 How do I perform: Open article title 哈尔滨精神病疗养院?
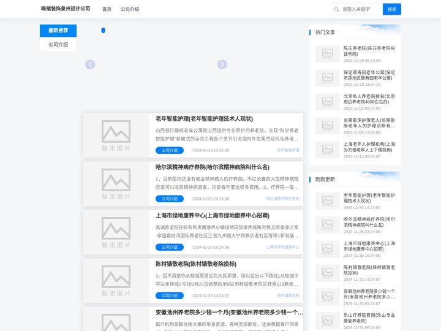pos(213,167)
